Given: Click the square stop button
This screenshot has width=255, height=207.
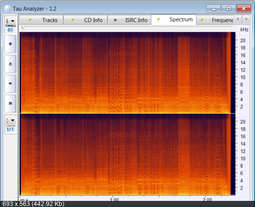Looking at the screenshot, I should (x=10, y=103).
